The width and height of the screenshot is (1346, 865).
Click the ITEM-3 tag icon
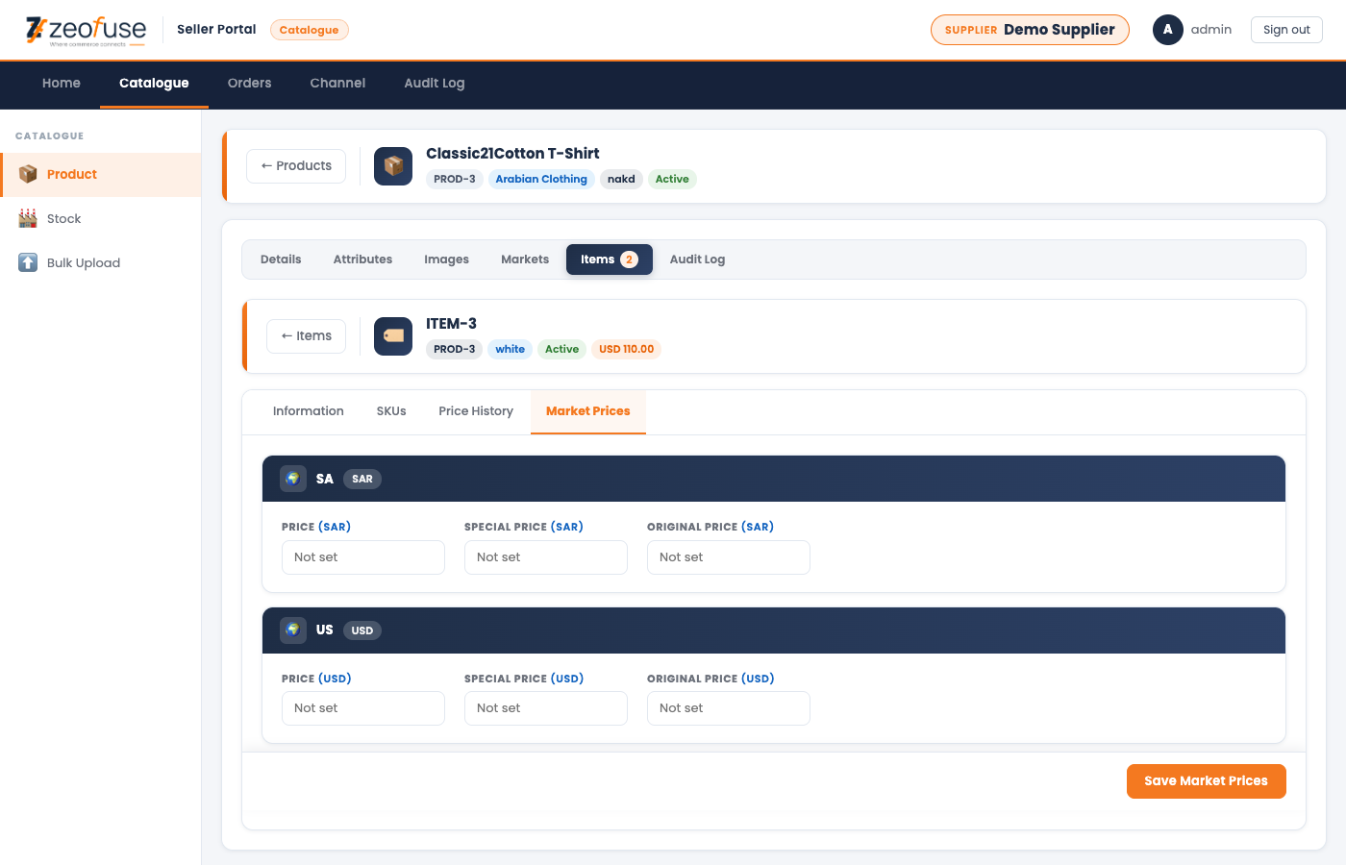click(393, 336)
